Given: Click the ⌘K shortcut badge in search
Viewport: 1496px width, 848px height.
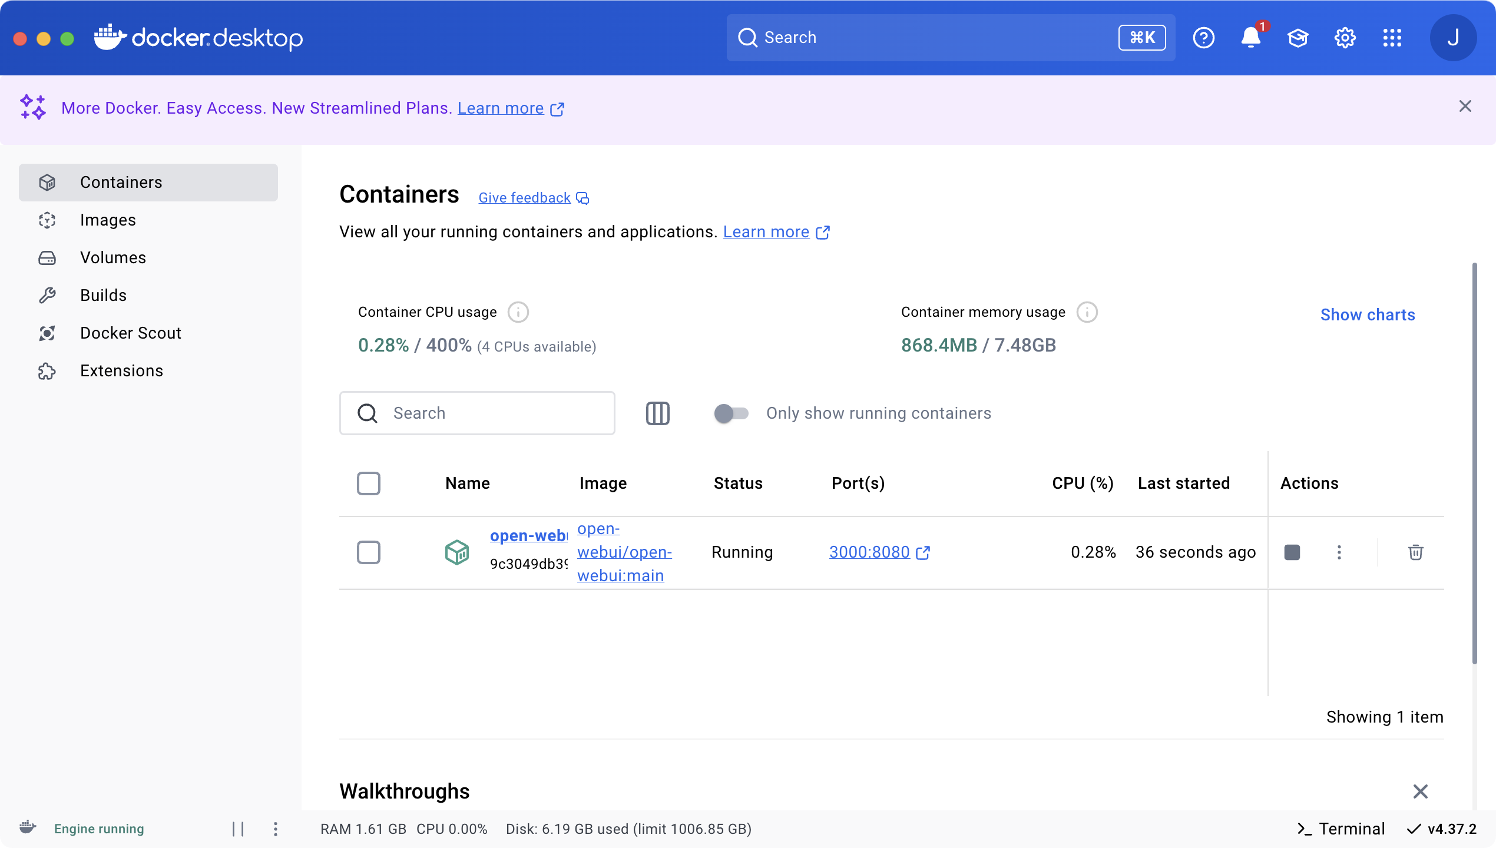Looking at the screenshot, I should click(1142, 38).
